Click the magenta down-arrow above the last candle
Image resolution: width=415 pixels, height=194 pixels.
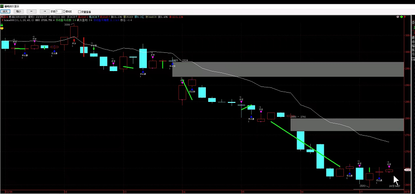click(389, 166)
